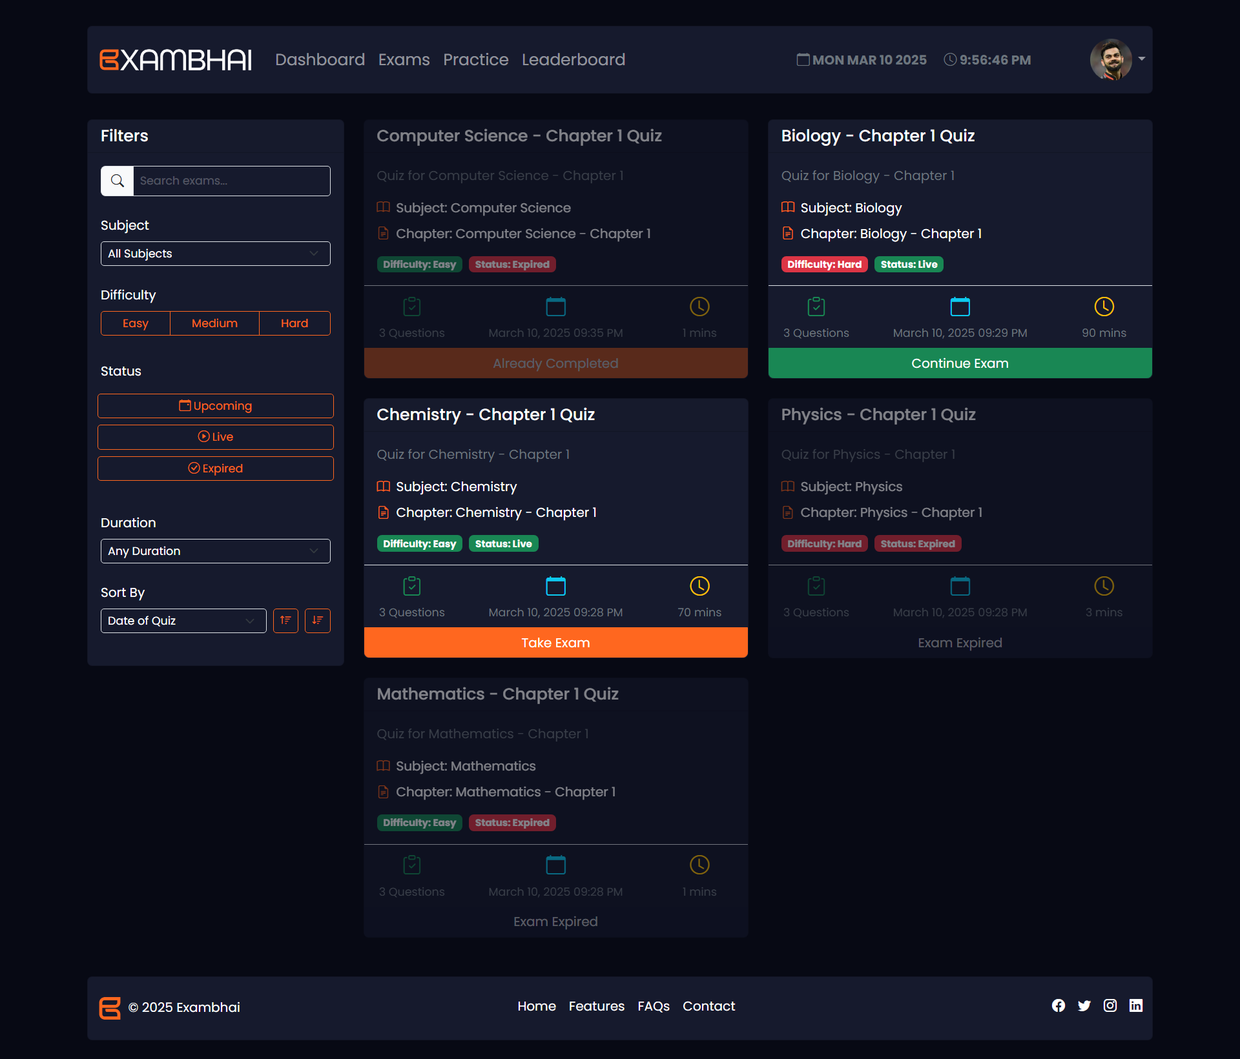The image size is (1240, 1059).
Task: Click the sort descending icon button
Action: [317, 621]
